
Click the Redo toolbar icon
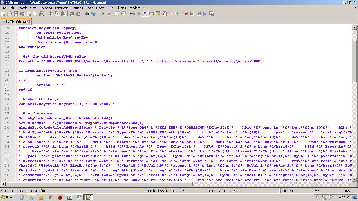tap(78, 14)
